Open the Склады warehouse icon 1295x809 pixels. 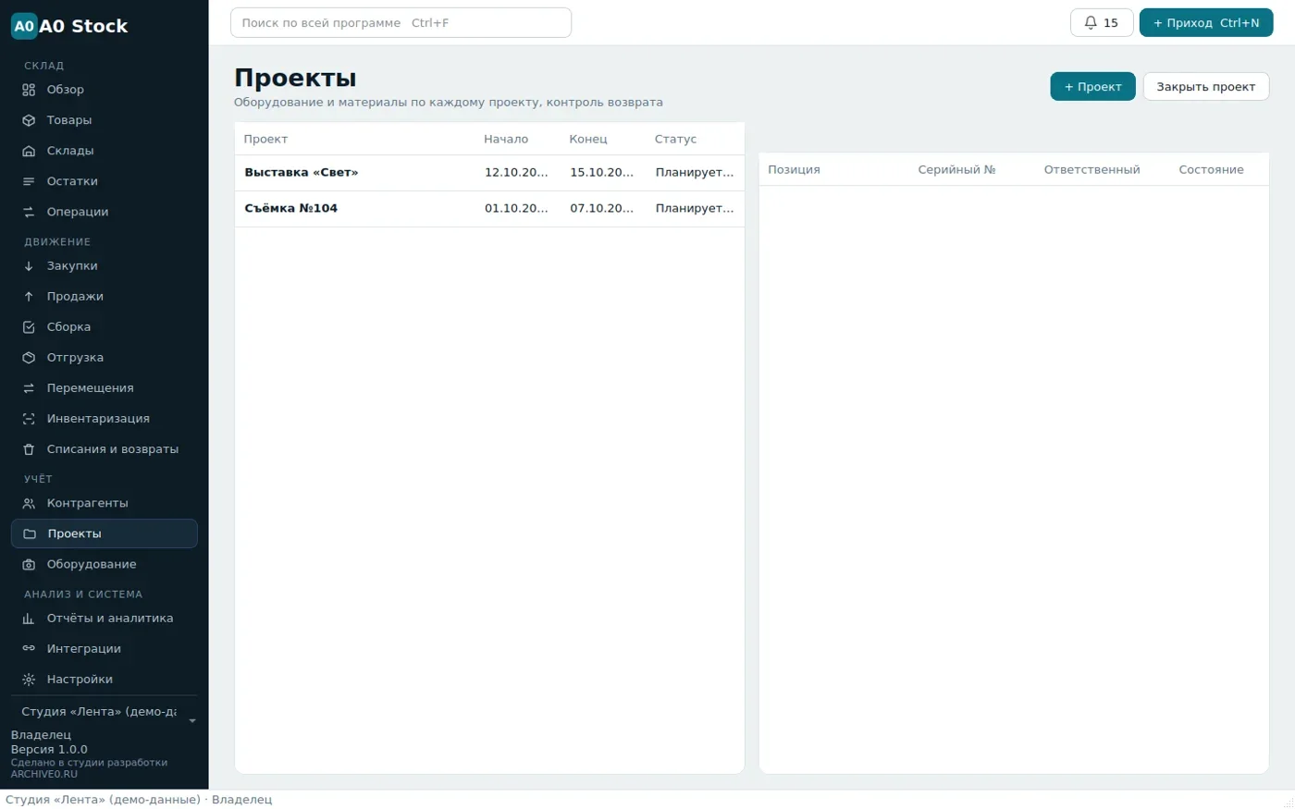click(x=29, y=151)
